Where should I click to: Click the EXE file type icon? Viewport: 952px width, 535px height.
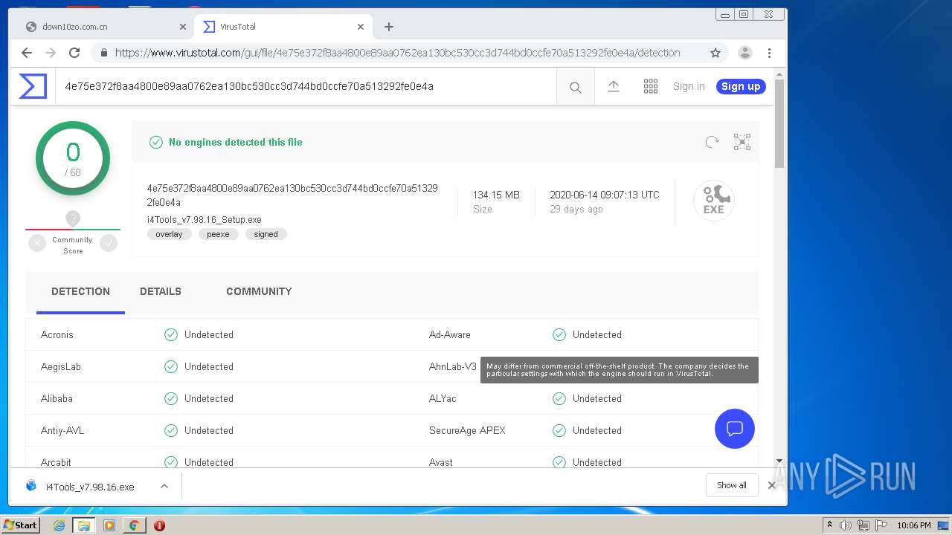pos(714,201)
